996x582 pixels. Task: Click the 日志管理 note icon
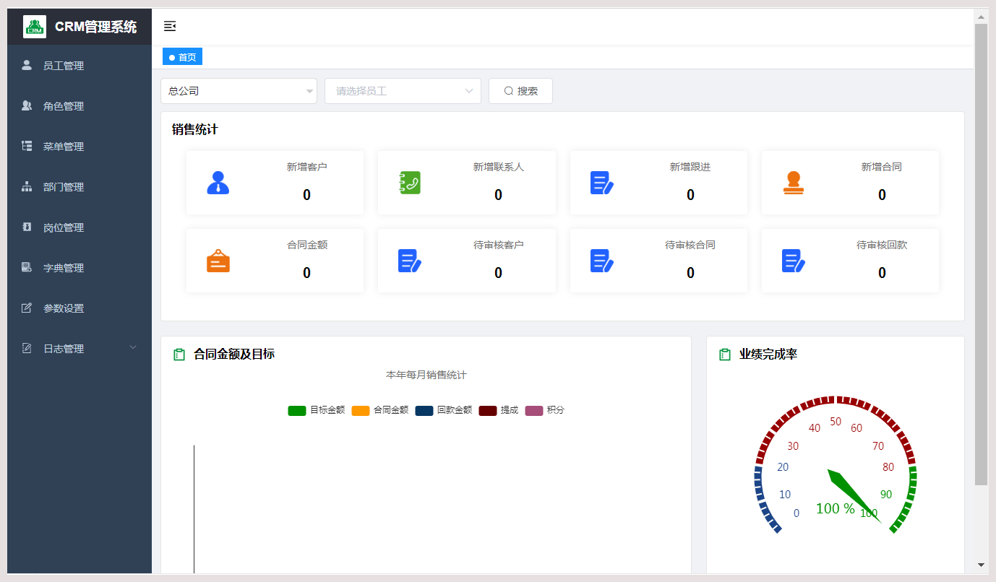tap(27, 349)
